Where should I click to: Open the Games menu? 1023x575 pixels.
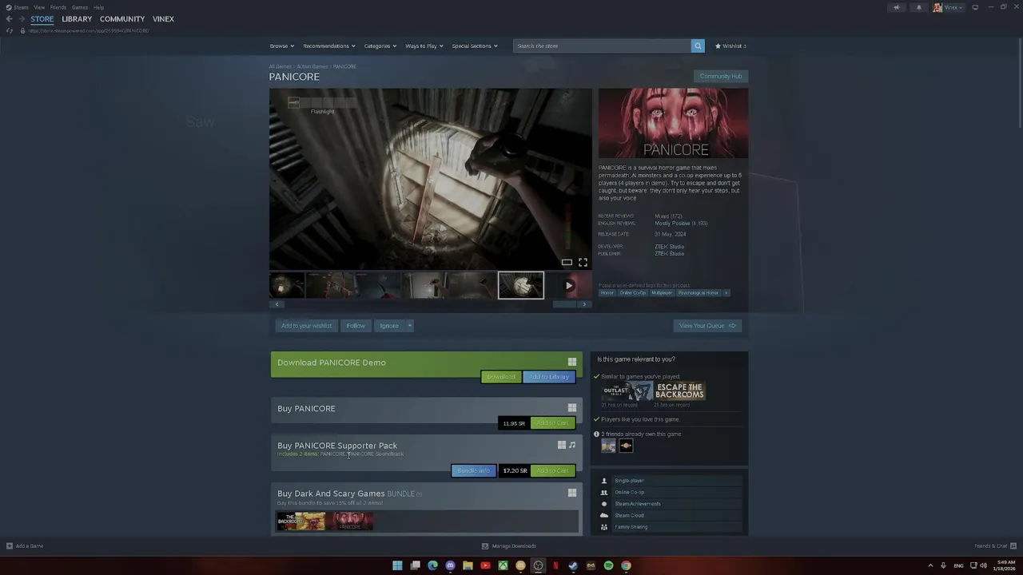pos(80,7)
